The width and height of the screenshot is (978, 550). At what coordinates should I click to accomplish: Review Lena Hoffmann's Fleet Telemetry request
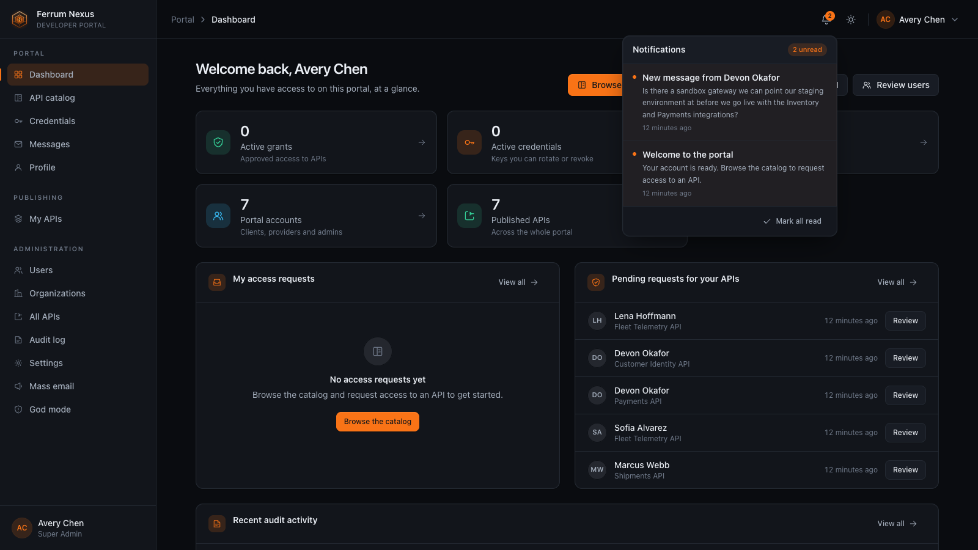(905, 321)
